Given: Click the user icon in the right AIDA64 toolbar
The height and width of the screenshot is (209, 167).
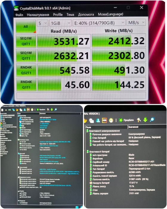Looking at the screenshot, I should point(98,121).
